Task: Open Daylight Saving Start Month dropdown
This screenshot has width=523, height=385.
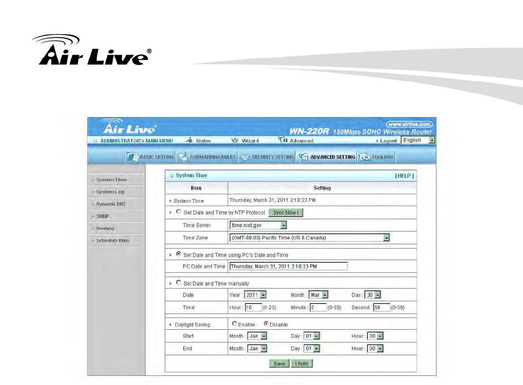Action: coord(257,336)
